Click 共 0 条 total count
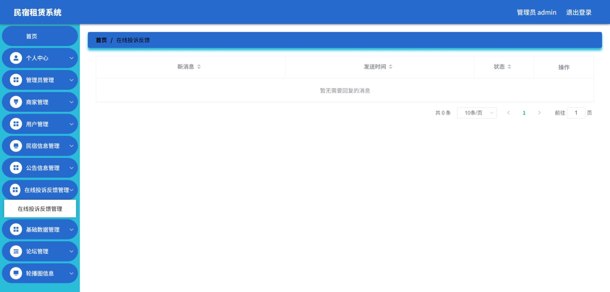 443,113
